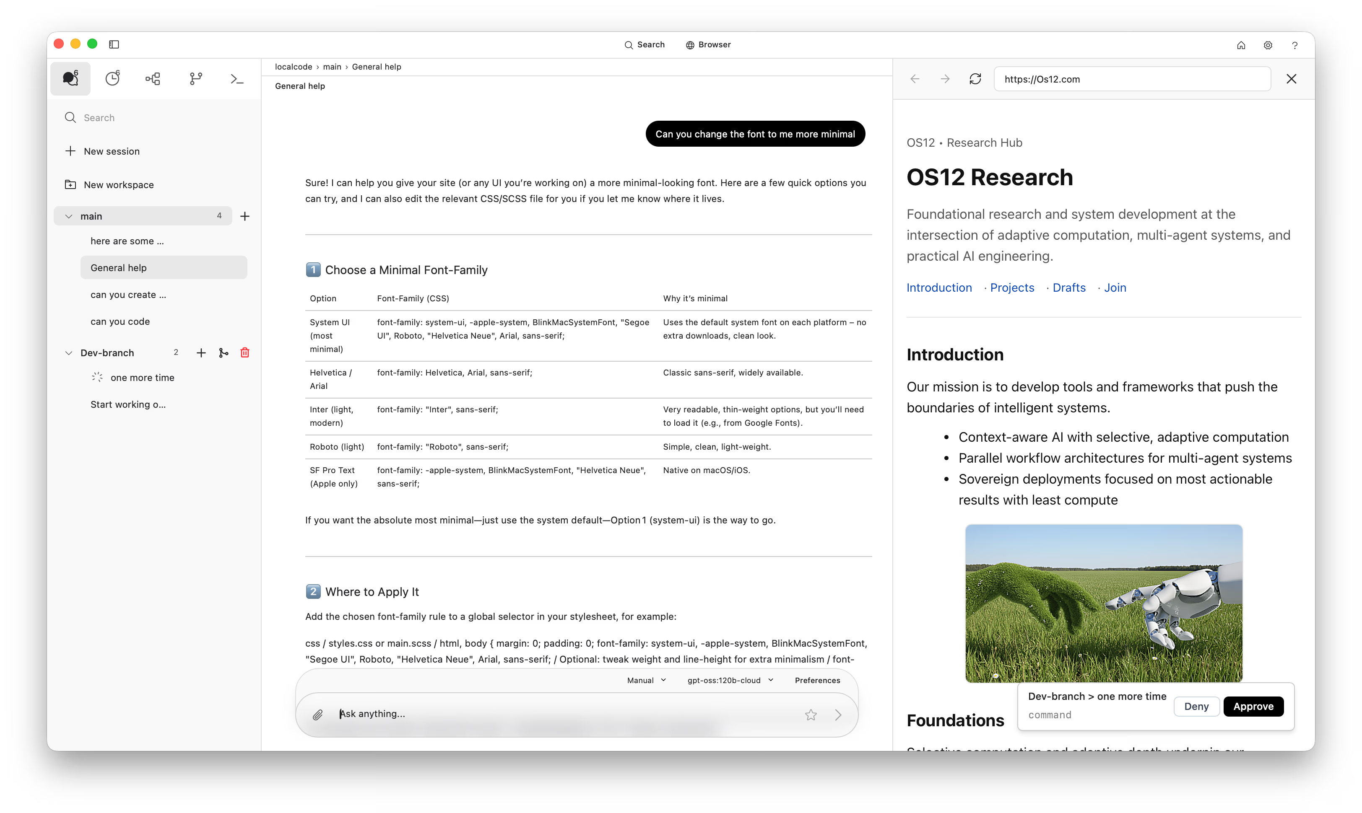The height and width of the screenshot is (813, 1362).
Task: Reload the browser page
Action: pyautogui.click(x=975, y=79)
